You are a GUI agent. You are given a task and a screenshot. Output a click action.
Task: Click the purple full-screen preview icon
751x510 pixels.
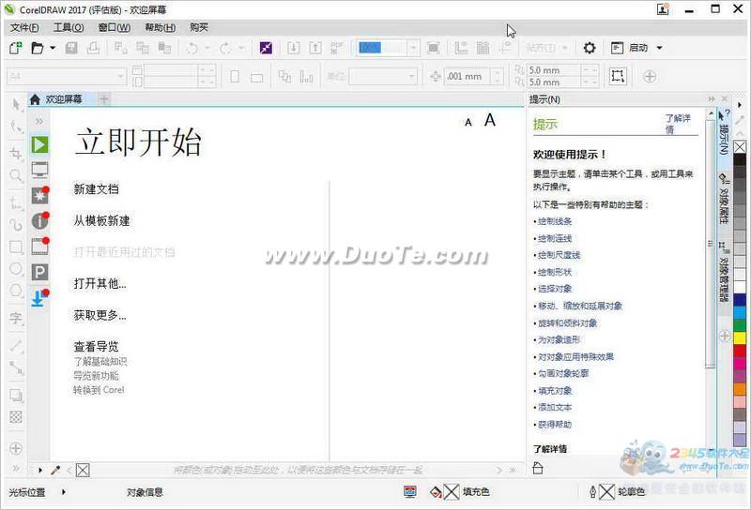[266, 48]
